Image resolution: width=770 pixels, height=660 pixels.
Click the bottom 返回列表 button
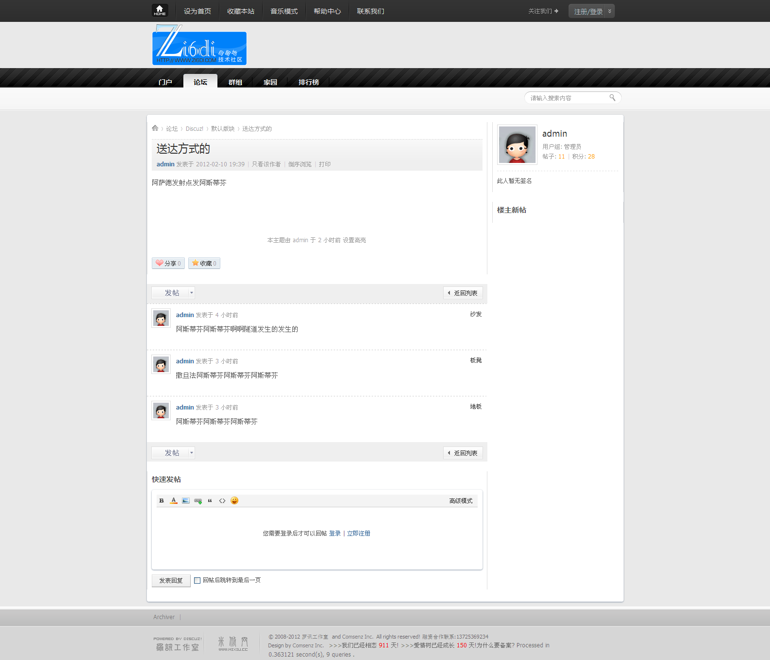coord(463,453)
